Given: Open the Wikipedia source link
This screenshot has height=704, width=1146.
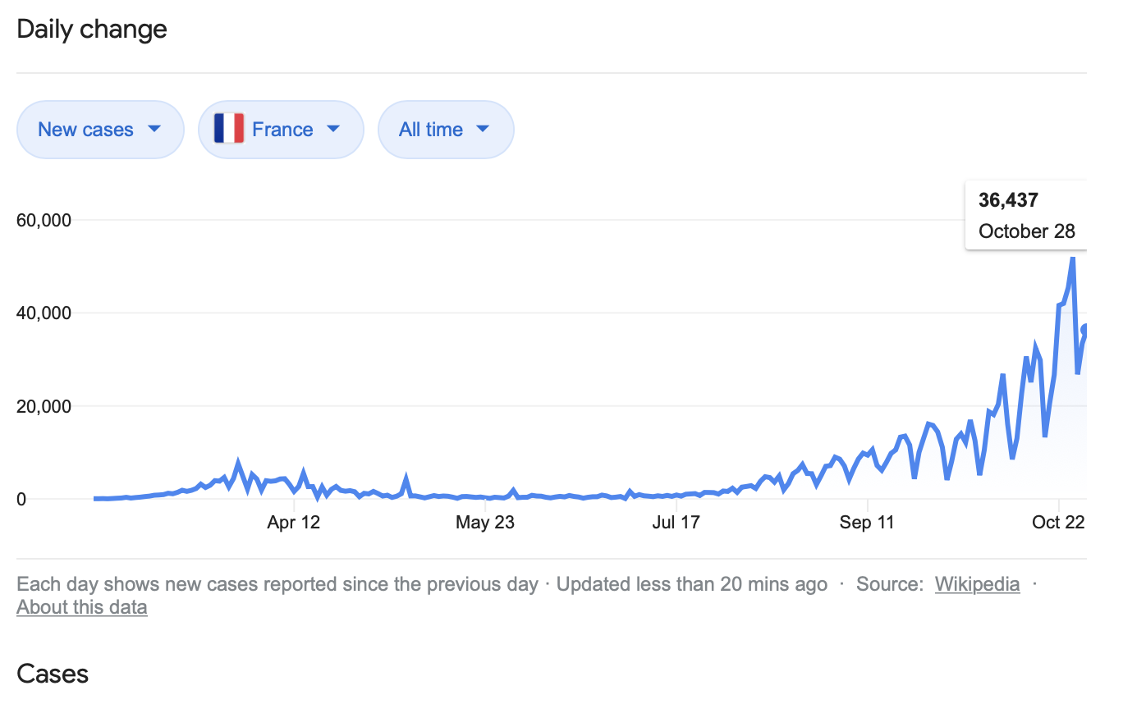Looking at the screenshot, I should coord(977,584).
